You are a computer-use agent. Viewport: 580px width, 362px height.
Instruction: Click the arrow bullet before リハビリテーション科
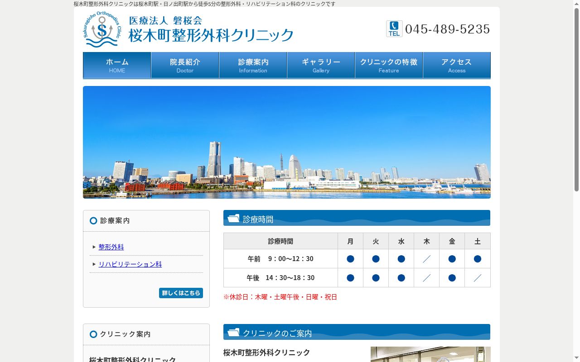point(94,264)
